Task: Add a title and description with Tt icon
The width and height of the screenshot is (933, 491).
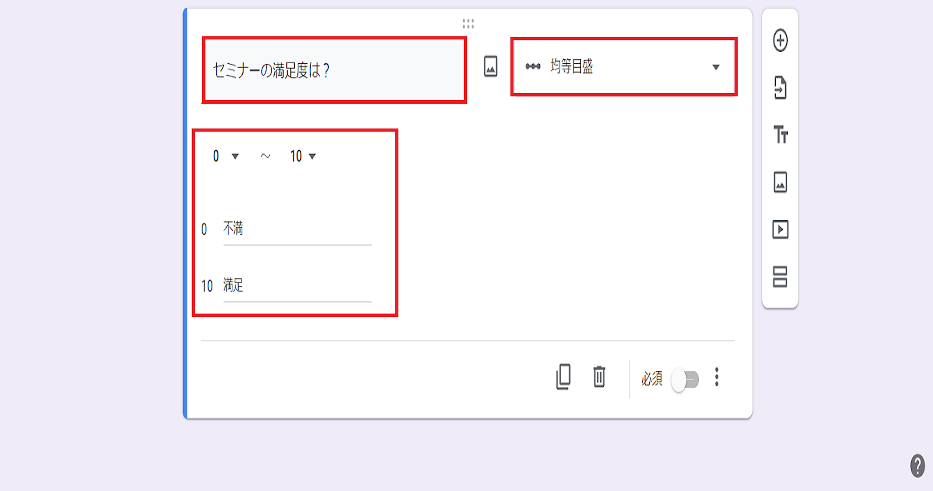Action: tap(780, 134)
